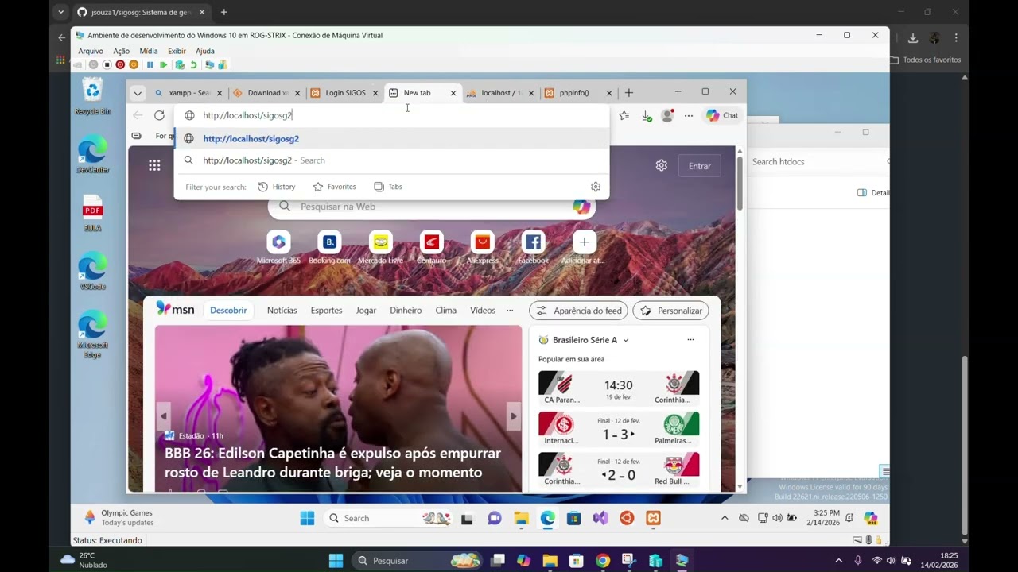Image resolution: width=1018 pixels, height=572 pixels.
Task: Click the Copilot icon in web search box
Action: click(x=581, y=207)
